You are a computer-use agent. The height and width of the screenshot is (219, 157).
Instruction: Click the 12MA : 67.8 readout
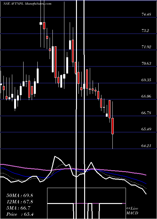19,202
